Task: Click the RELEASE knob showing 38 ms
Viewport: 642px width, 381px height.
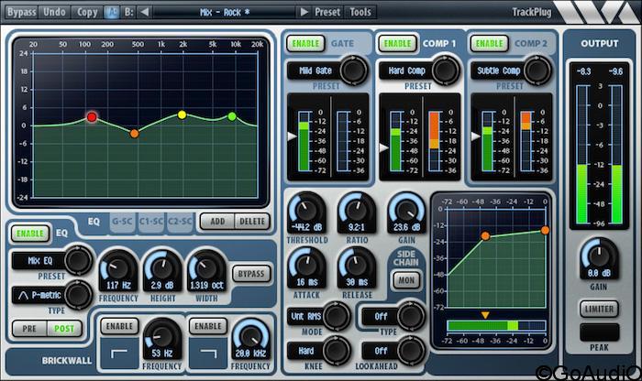Action: [x=357, y=267]
